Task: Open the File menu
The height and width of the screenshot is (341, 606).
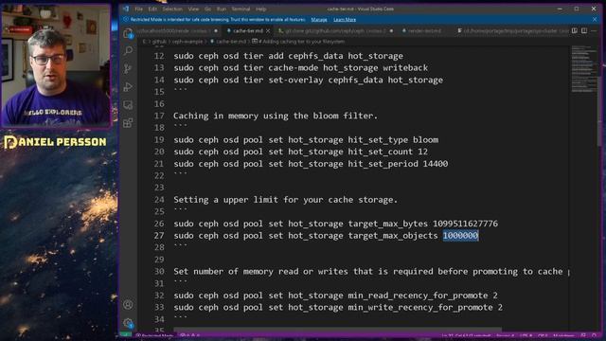Action: coord(139,9)
